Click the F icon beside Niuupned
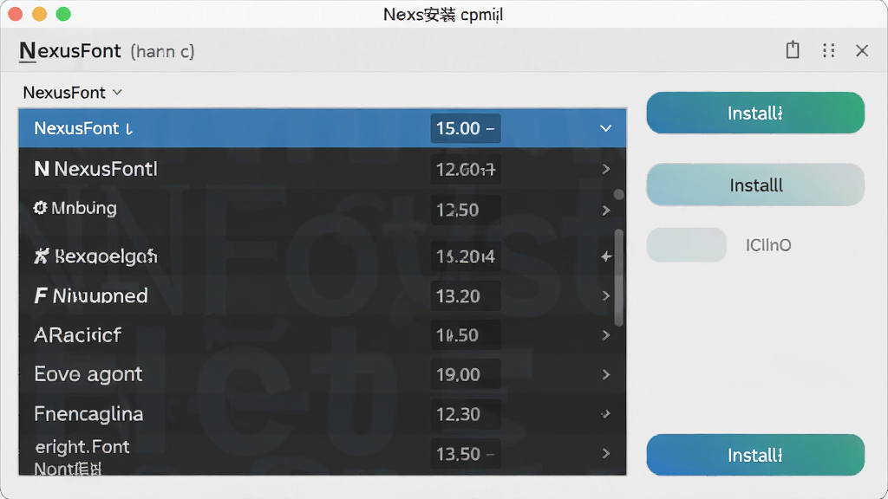 40,295
